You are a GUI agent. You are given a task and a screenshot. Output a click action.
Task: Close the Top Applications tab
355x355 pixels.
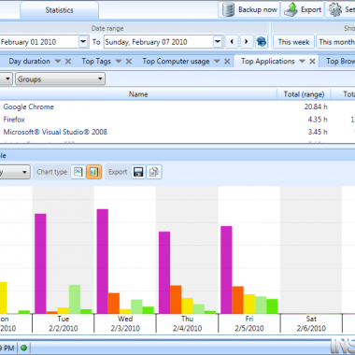(x=312, y=62)
